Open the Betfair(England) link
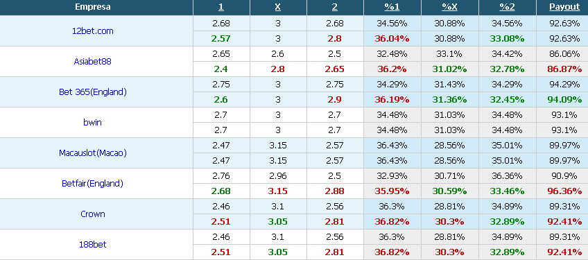Screen dimensions: 588x260 93,184
